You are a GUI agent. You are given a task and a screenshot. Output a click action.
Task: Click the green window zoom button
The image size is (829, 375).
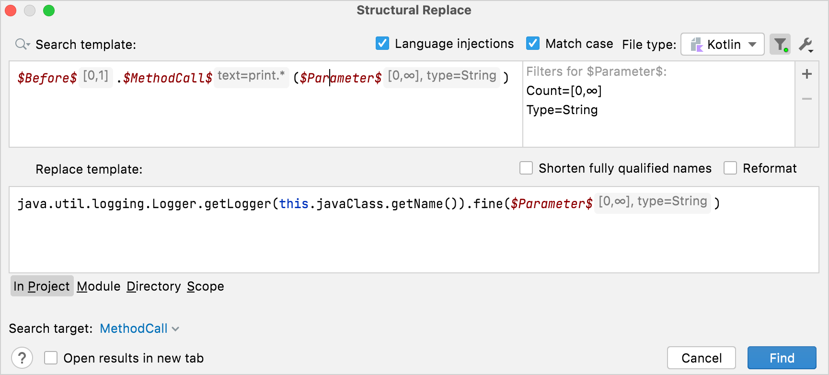[x=49, y=11]
